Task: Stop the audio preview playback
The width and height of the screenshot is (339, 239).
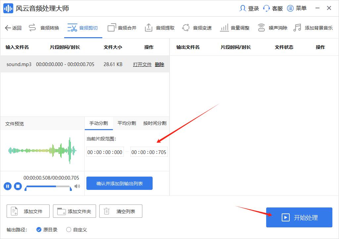Action: (x=18, y=186)
